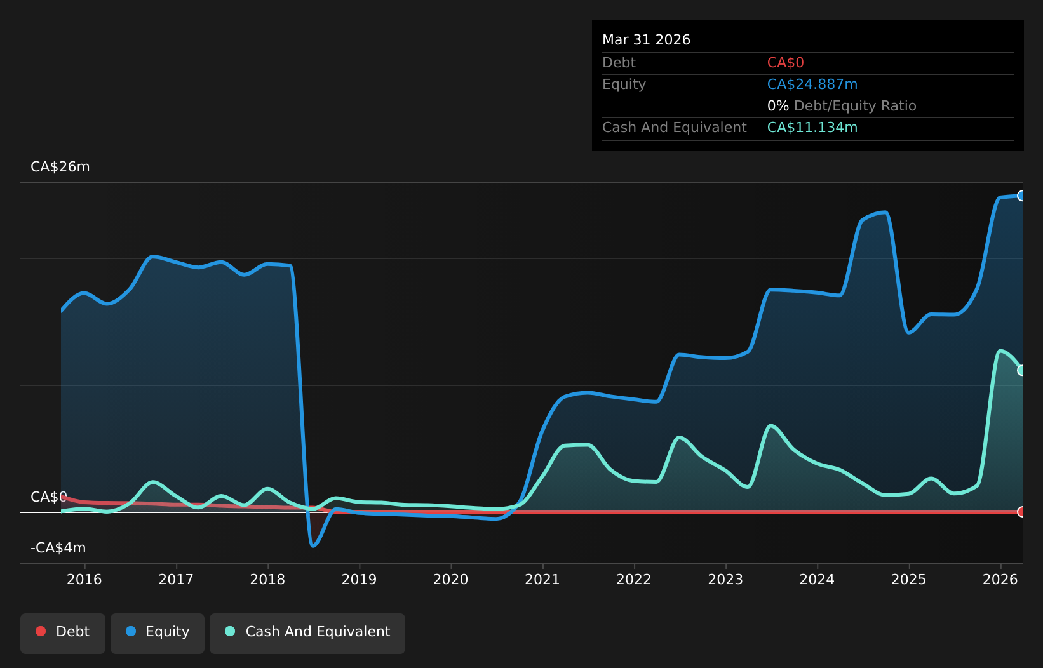
Task: Toggle the Debt series legend button
Action: click(63, 633)
